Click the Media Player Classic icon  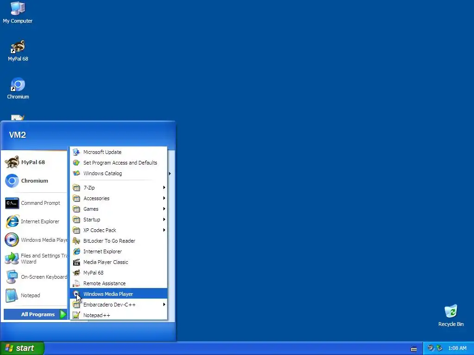[76, 262]
